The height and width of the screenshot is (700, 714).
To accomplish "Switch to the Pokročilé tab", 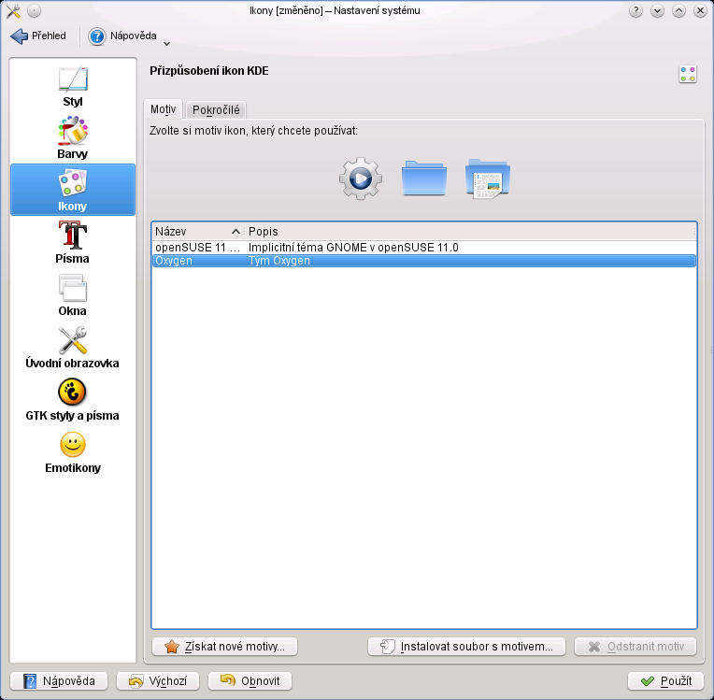I will 216,109.
